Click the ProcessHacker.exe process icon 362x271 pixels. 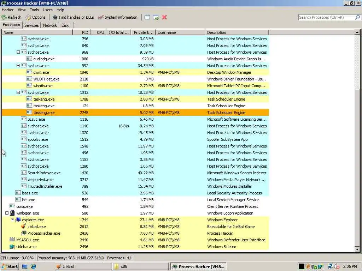[24, 233]
